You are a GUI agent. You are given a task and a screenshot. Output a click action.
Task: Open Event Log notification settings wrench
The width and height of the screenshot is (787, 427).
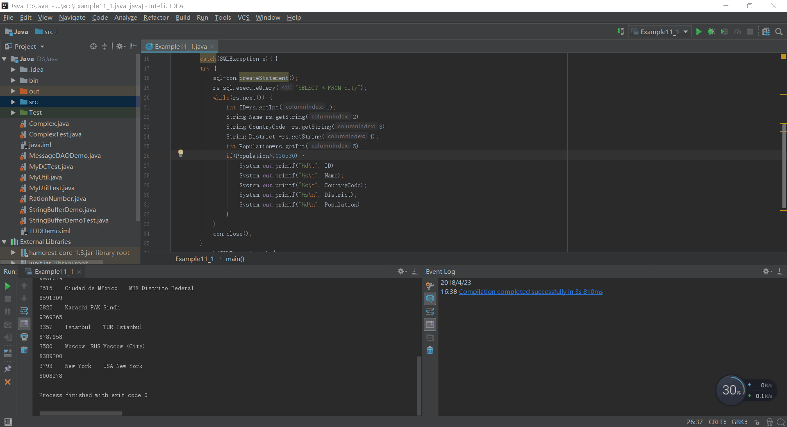click(x=430, y=286)
